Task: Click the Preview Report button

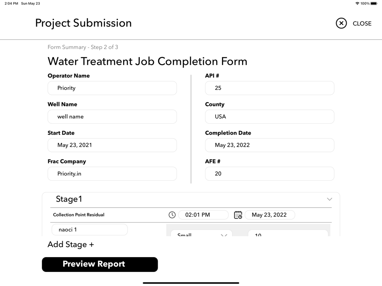Action: tap(100, 264)
